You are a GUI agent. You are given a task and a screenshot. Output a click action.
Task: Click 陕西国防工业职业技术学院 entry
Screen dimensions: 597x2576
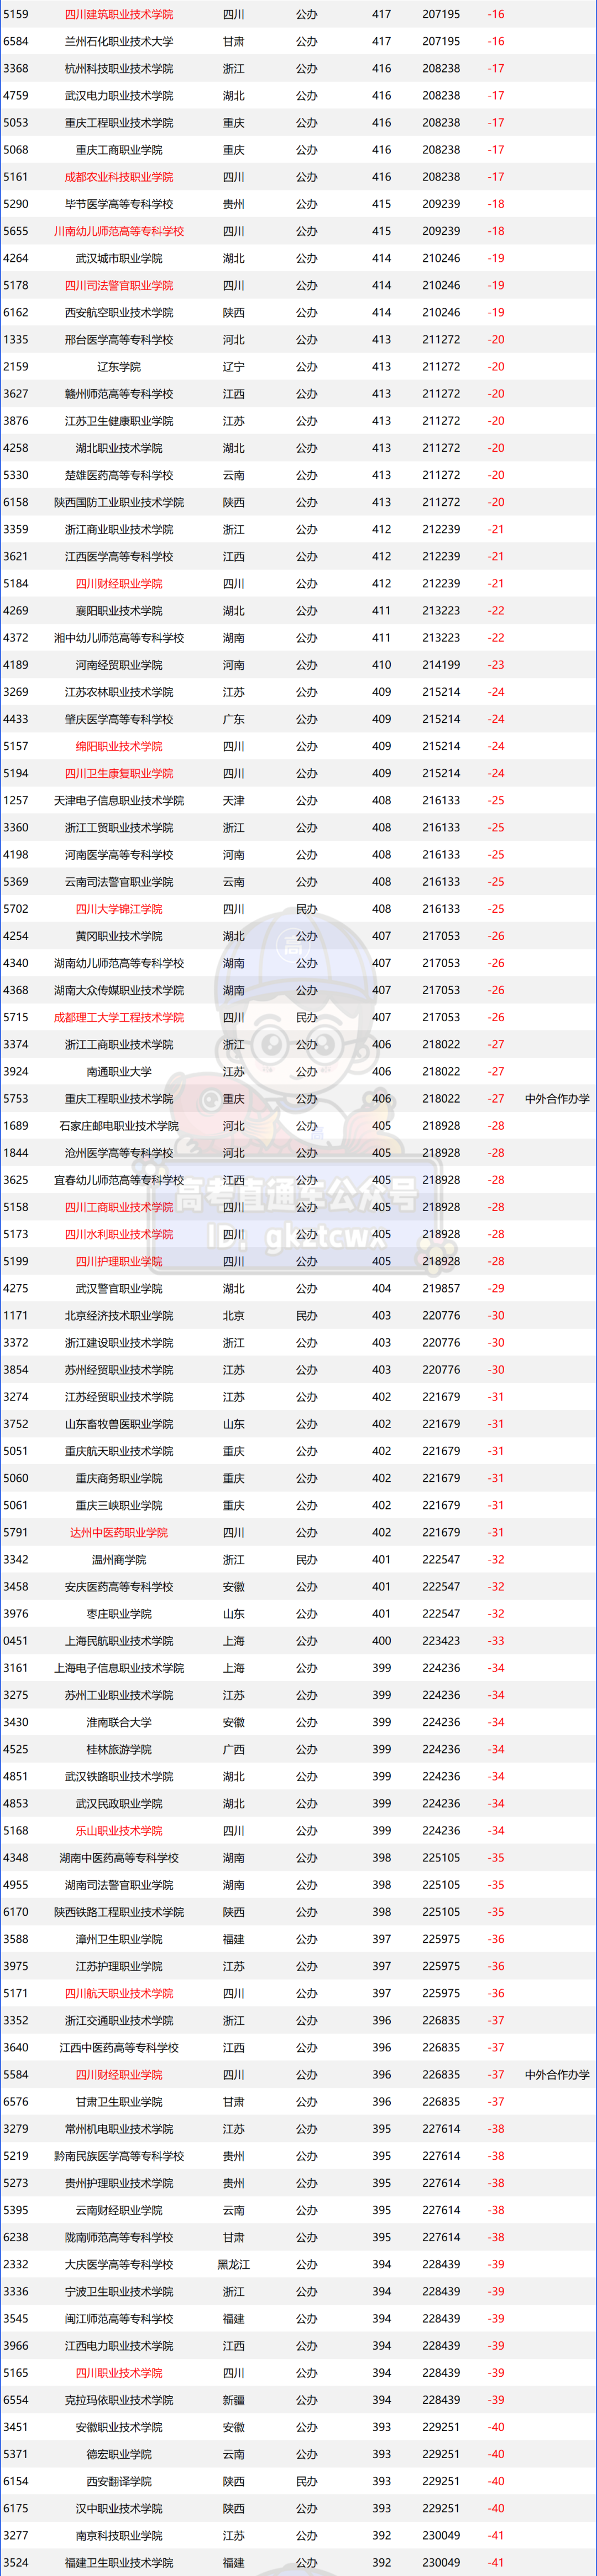(x=119, y=502)
